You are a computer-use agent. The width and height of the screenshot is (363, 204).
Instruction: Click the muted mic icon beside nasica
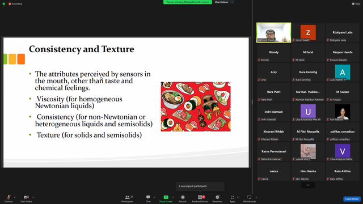[x=259, y=179]
